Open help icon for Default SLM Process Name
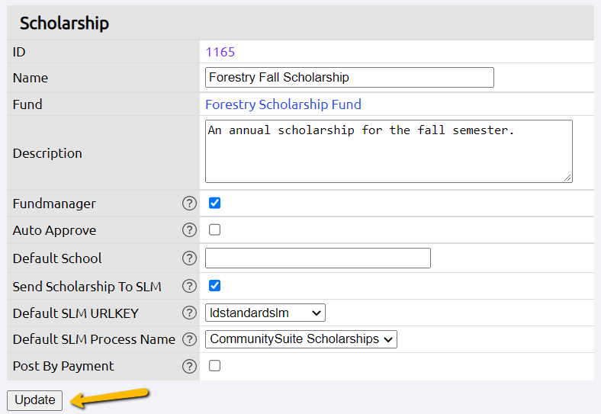The height and width of the screenshot is (414, 601). [189, 339]
